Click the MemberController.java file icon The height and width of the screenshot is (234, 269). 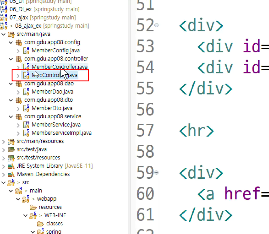point(26,67)
